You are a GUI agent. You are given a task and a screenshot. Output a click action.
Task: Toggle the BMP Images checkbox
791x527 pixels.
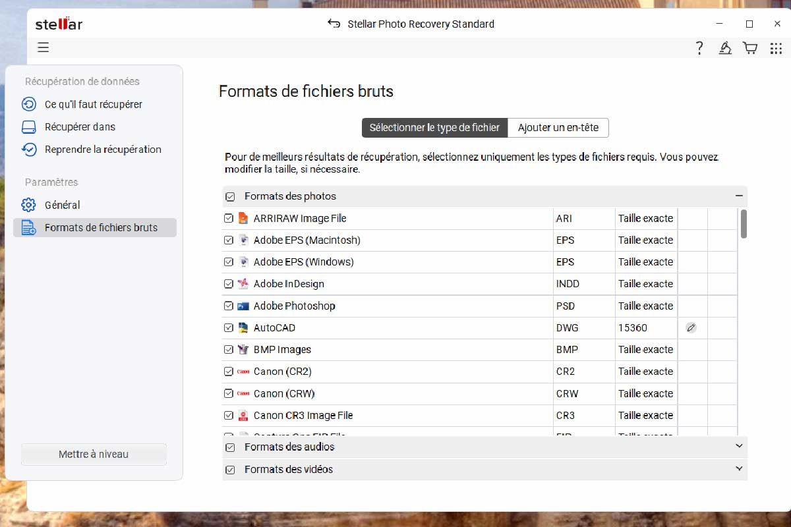pyautogui.click(x=229, y=350)
